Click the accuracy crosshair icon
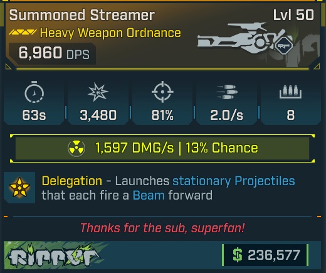 coord(162,92)
